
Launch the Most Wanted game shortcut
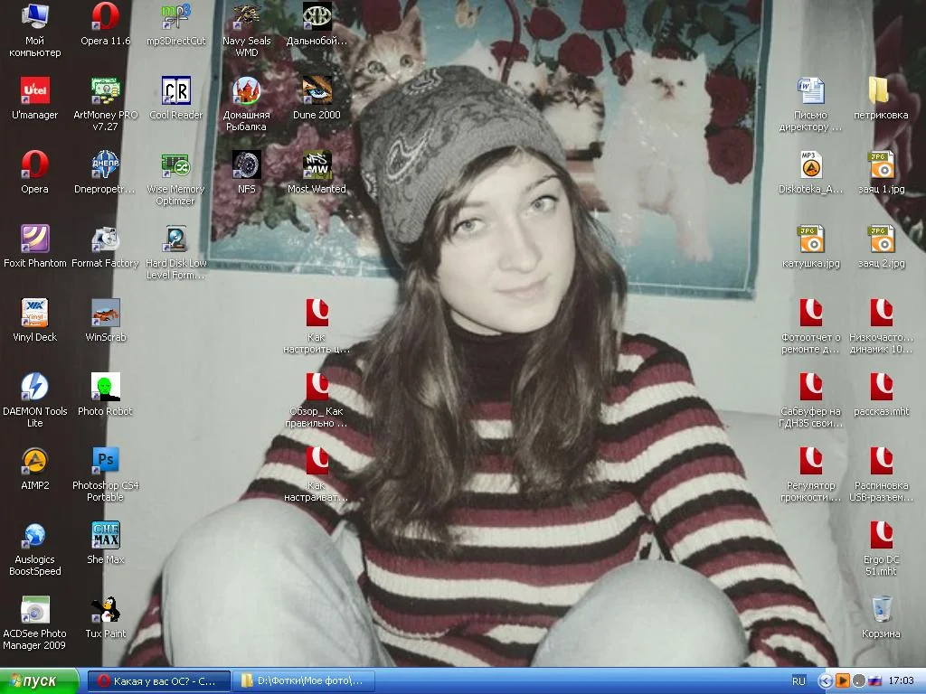317,165
